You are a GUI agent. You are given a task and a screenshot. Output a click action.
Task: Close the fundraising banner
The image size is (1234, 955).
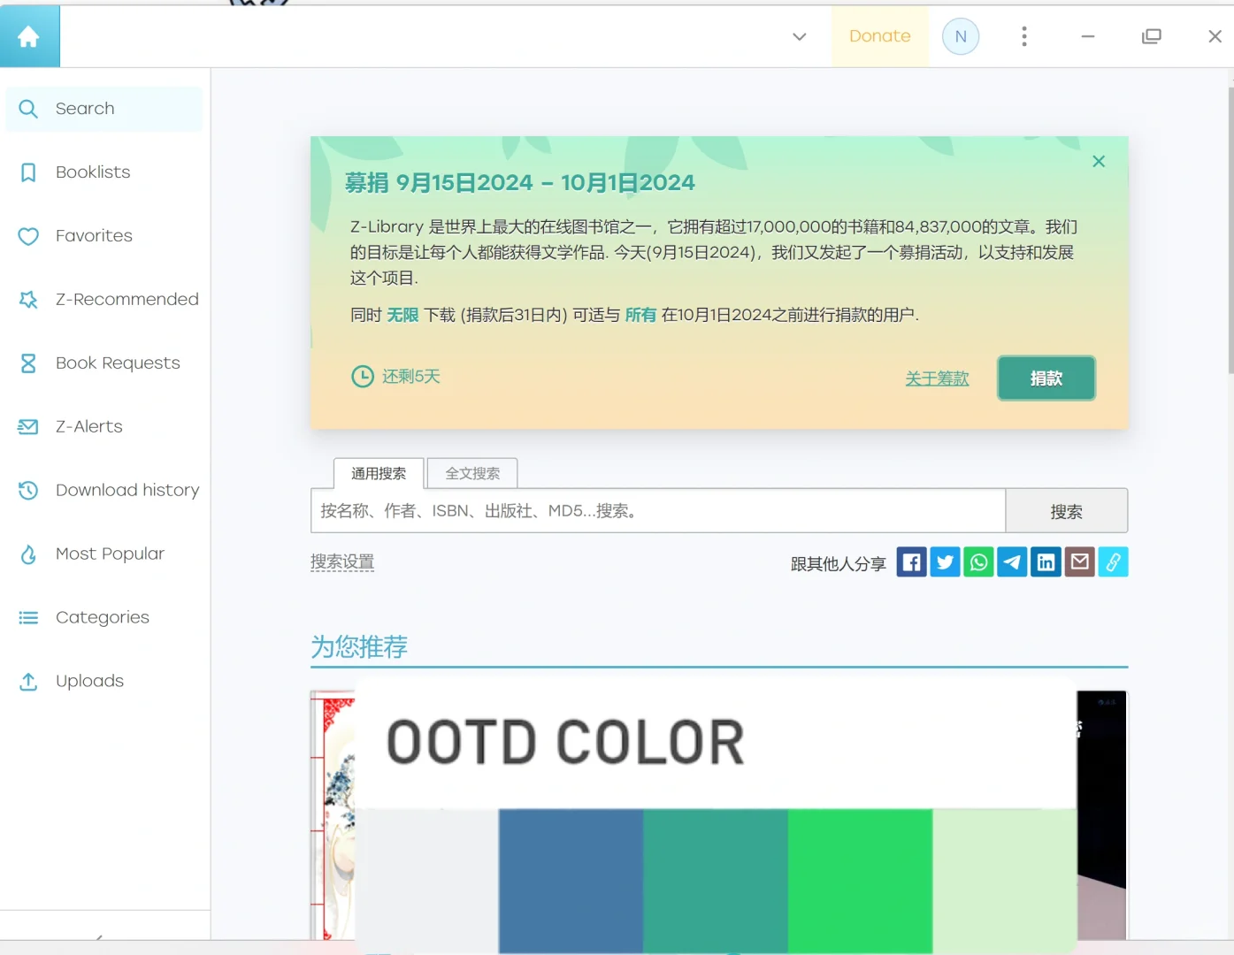1099,161
